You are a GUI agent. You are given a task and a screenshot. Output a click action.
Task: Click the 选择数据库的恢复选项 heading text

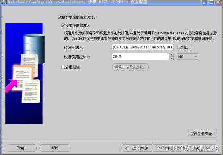[76, 17]
